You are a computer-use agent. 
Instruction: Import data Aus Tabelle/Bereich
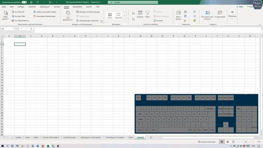point(20,21)
